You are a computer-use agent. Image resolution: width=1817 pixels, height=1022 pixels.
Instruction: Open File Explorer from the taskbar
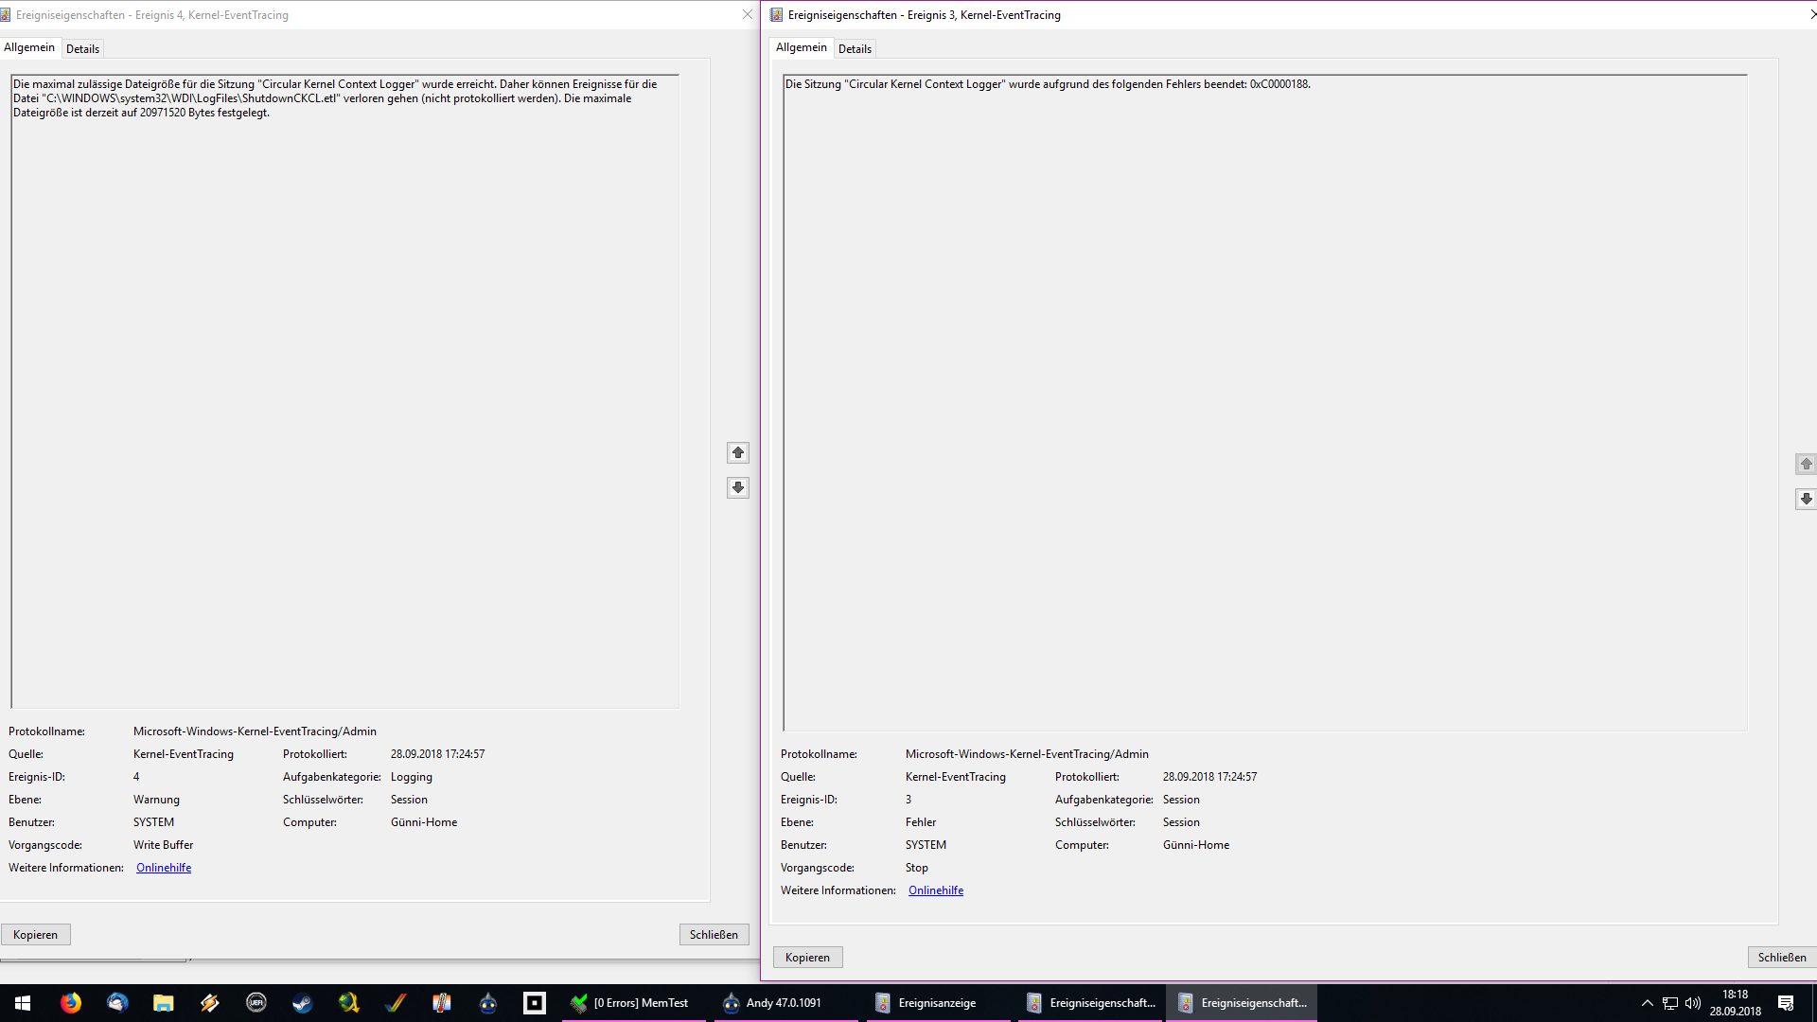pyautogui.click(x=164, y=1003)
